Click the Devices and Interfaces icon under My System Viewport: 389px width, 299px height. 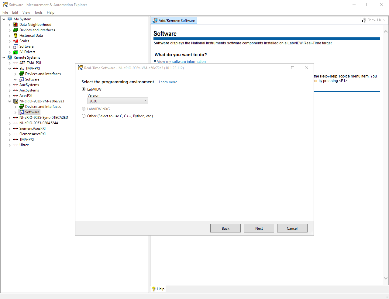coord(15,30)
